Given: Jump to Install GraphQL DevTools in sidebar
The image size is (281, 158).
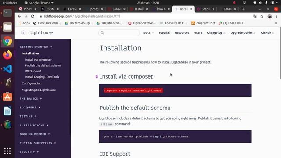Looking at the screenshot, I should (42, 77).
